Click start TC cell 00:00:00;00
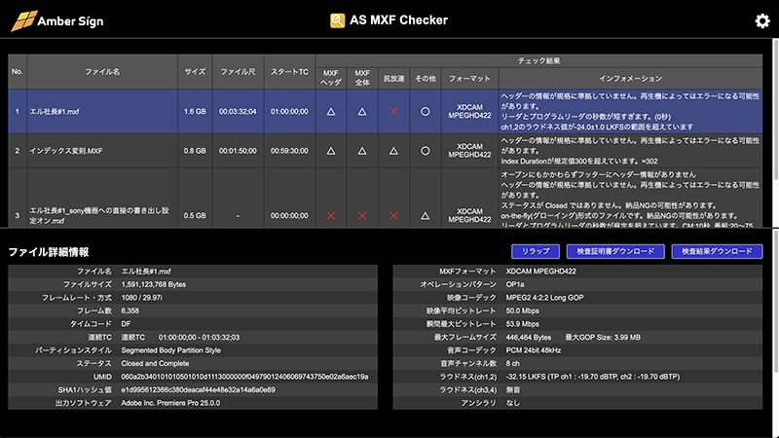Image resolution: width=779 pixels, height=438 pixels. click(289, 215)
